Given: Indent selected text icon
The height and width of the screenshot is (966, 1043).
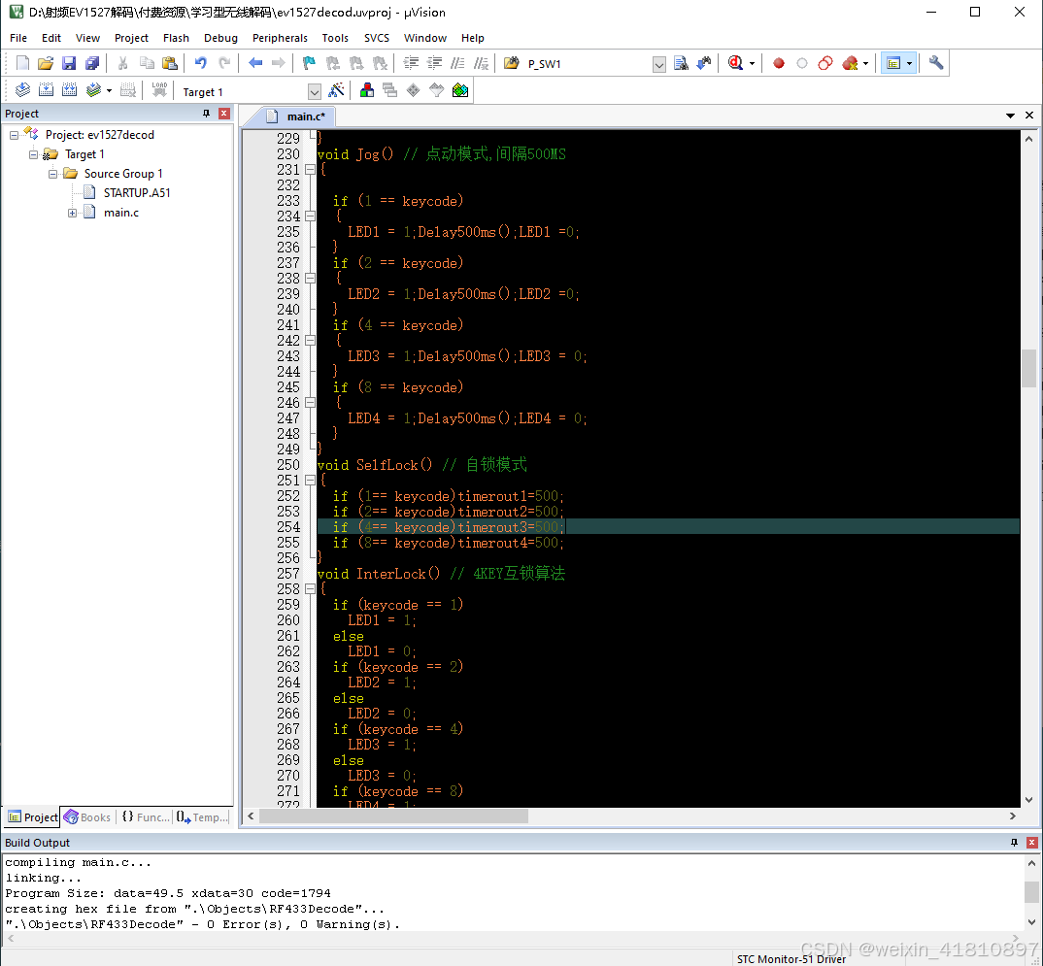Looking at the screenshot, I should [411, 63].
